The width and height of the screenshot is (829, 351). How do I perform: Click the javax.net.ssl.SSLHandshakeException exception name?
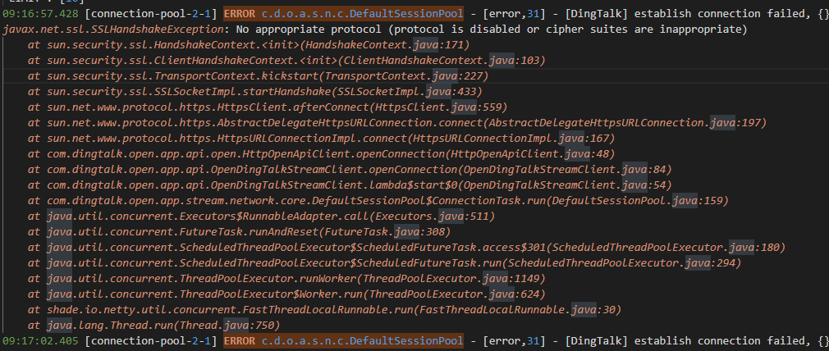(117, 29)
